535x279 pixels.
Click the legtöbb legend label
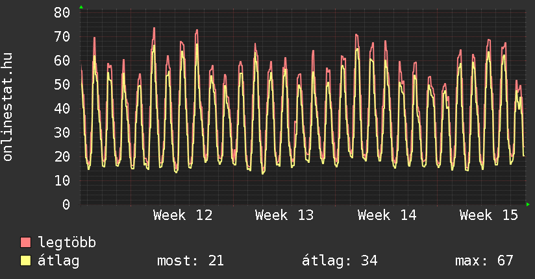68,243
